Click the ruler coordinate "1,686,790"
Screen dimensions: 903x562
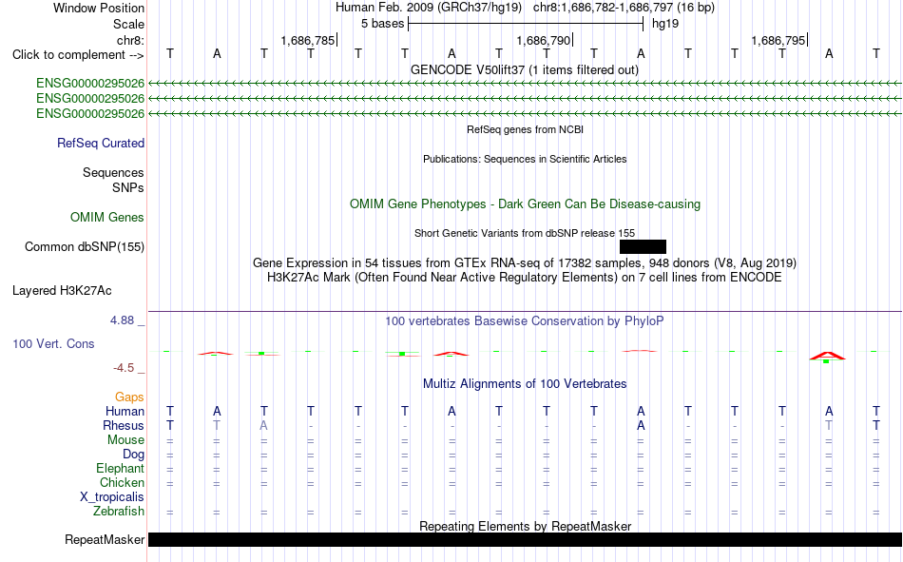tap(543, 40)
